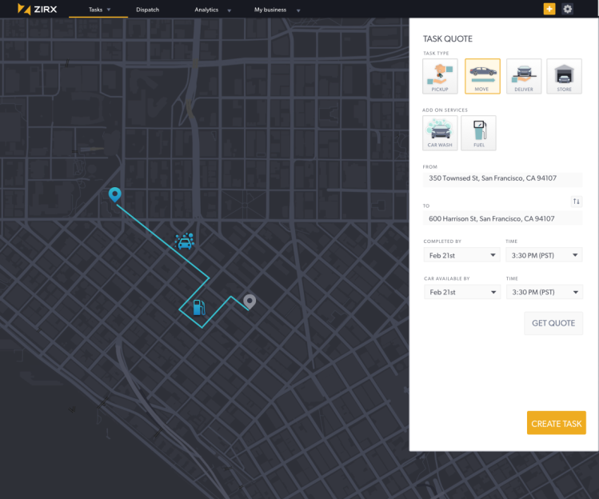Edit the From address field
599x499 pixels.
(502, 178)
